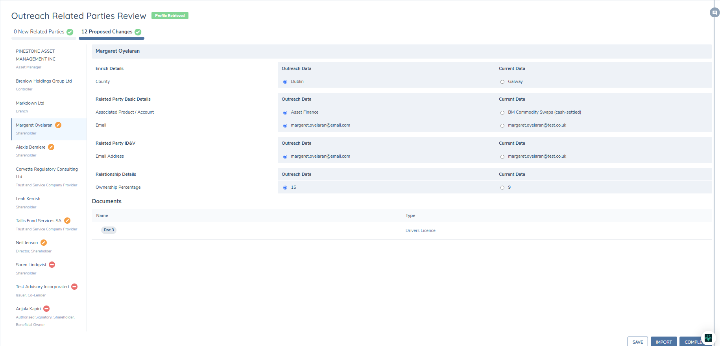Choose BM Commodity Swaps (cash-settled) option
This screenshot has width=720, height=346.
(x=502, y=112)
